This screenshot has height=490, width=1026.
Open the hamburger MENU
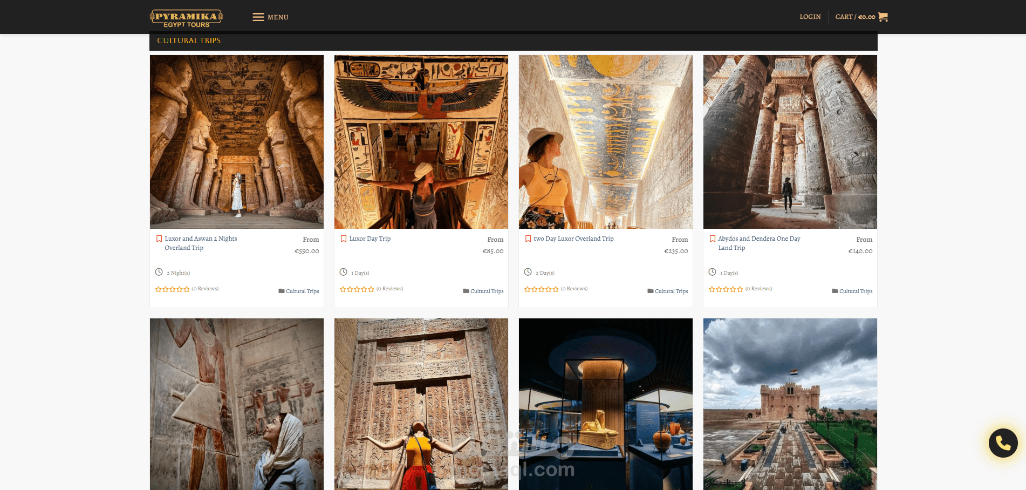tap(270, 17)
